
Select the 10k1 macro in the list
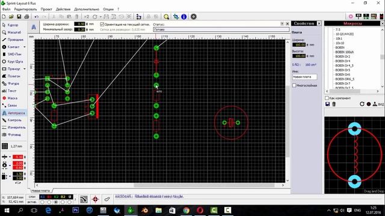coord(339,38)
